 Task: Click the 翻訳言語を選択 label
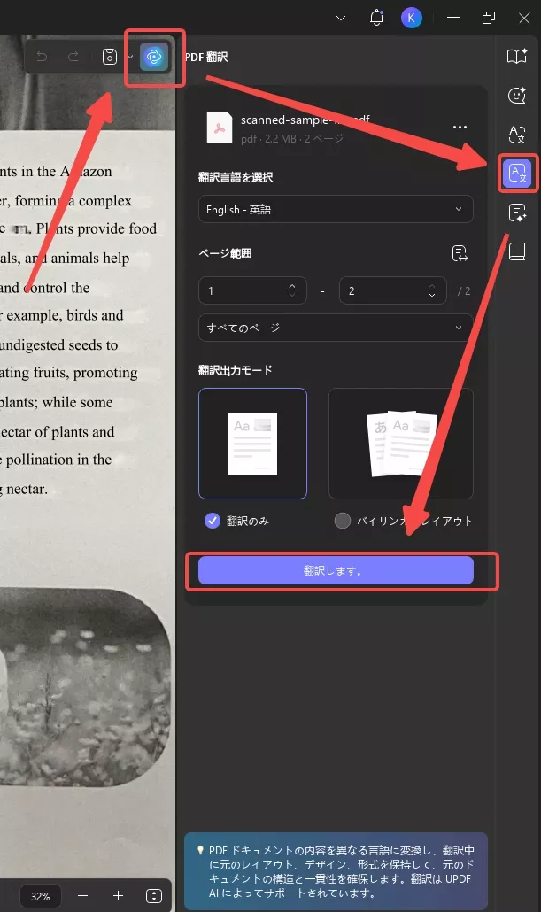pos(236,177)
